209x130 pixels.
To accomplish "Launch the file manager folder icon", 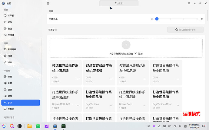I will click(30, 126).
